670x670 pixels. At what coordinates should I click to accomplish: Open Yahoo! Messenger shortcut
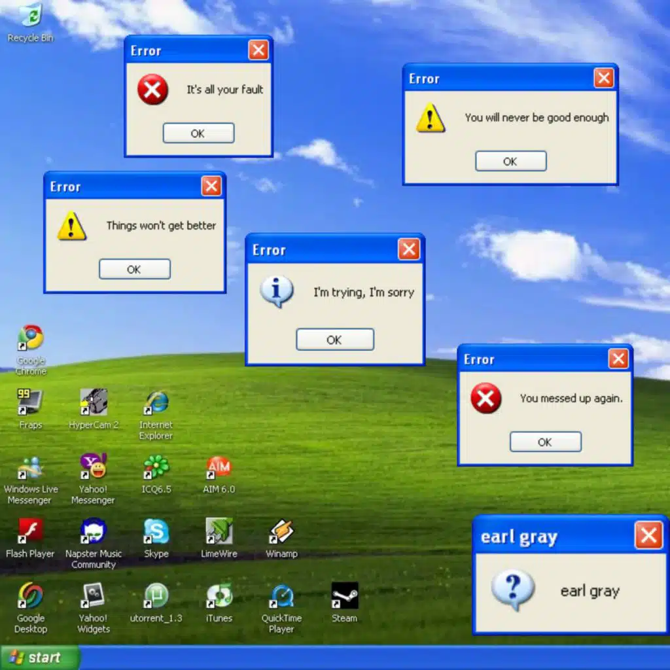tap(93, 479)
